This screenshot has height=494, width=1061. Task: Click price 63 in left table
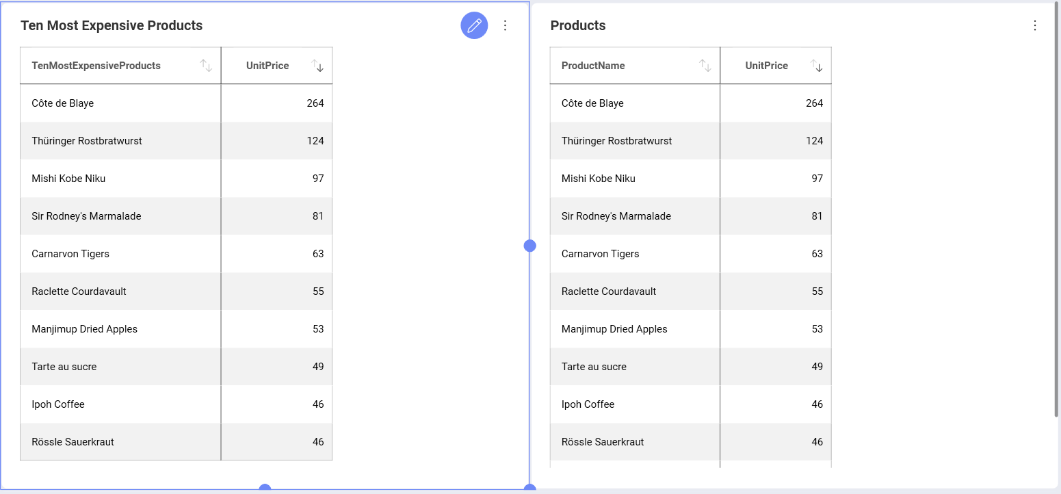coord(318,254)
